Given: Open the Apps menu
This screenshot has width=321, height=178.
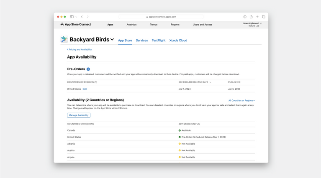Looking at the screenshot, I should point(110,25).
